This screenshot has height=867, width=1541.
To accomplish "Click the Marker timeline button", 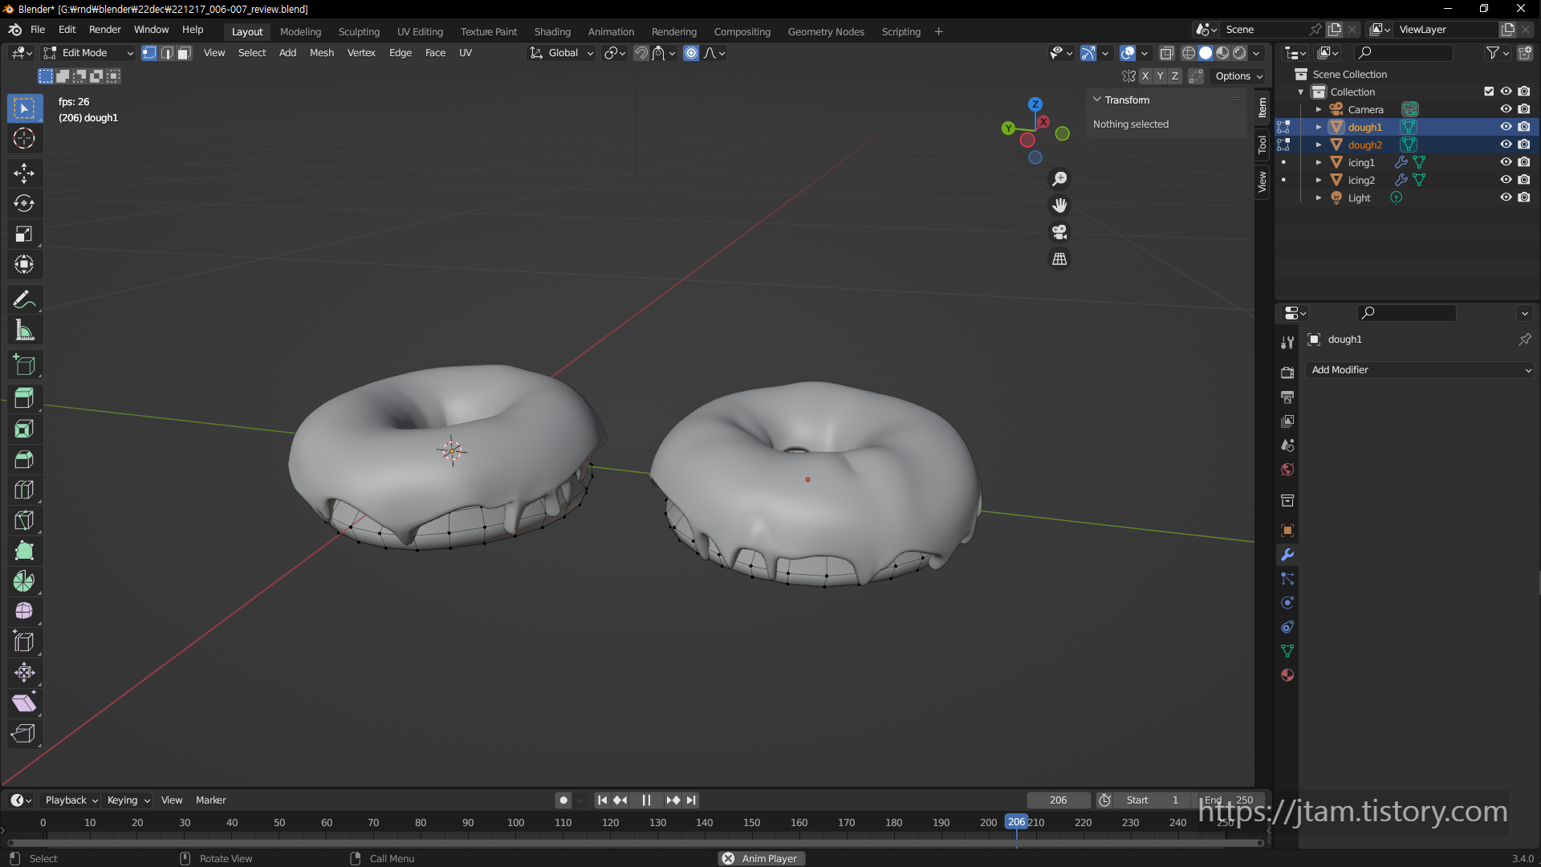I will 211,800.
